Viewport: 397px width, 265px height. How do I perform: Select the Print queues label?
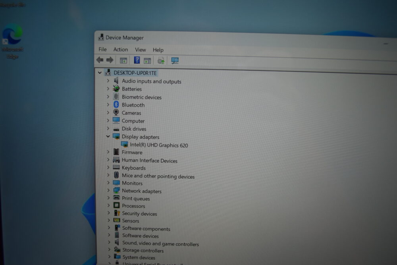[x=136, y=199]
